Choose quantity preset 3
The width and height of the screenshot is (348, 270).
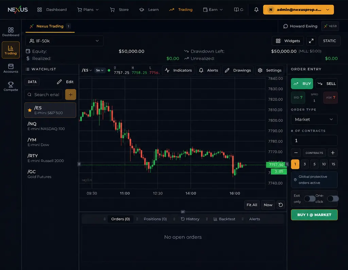[305, 164]
